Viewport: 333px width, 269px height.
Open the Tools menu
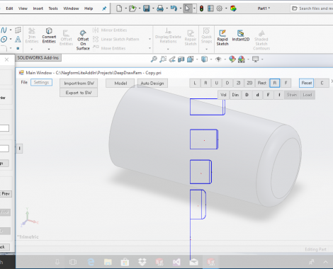53,8
